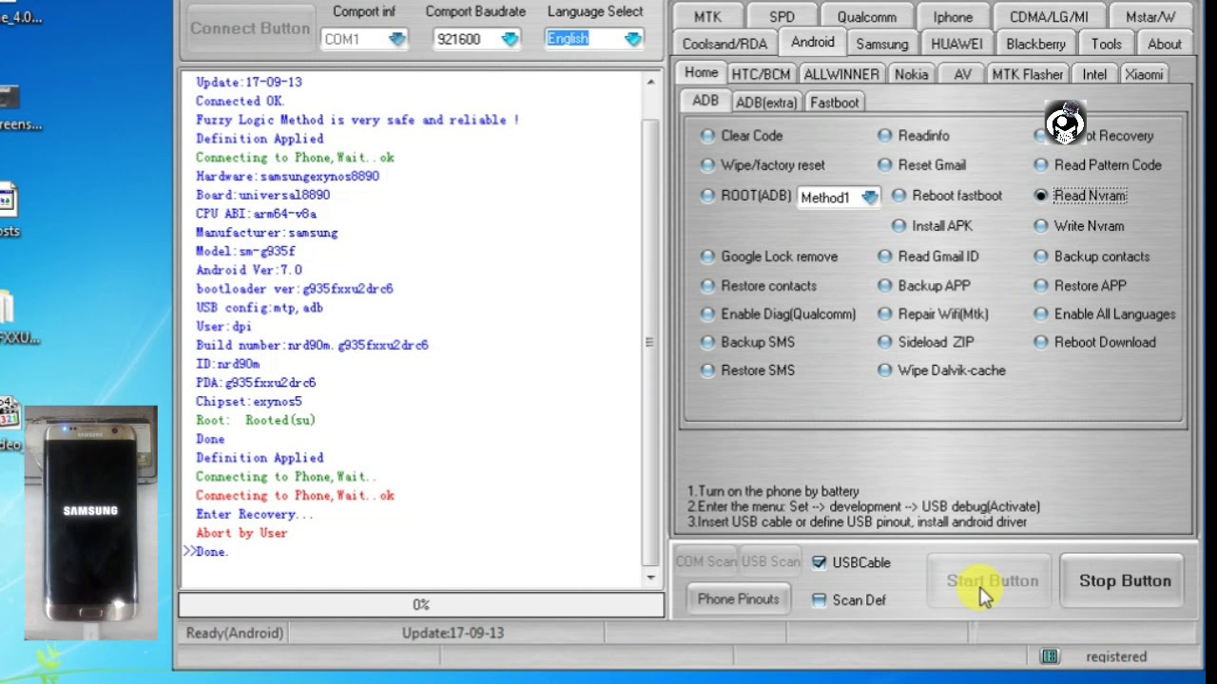Choose the Reboot Download option

pyautogui.click(x=1041, y=342)
